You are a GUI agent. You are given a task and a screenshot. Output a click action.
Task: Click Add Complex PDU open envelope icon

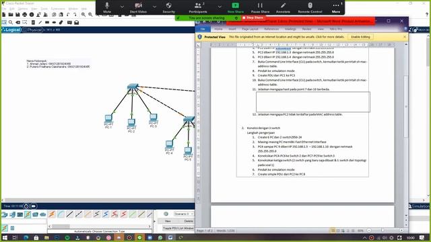pos(76,22)
